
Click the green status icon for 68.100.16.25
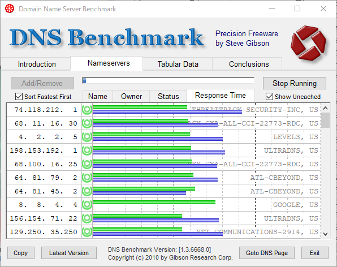87,164
